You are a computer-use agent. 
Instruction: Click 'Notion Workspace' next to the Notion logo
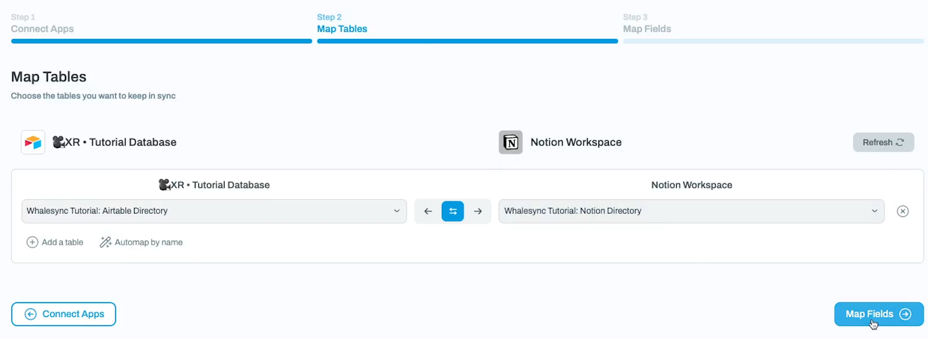[x=576, y=142]
